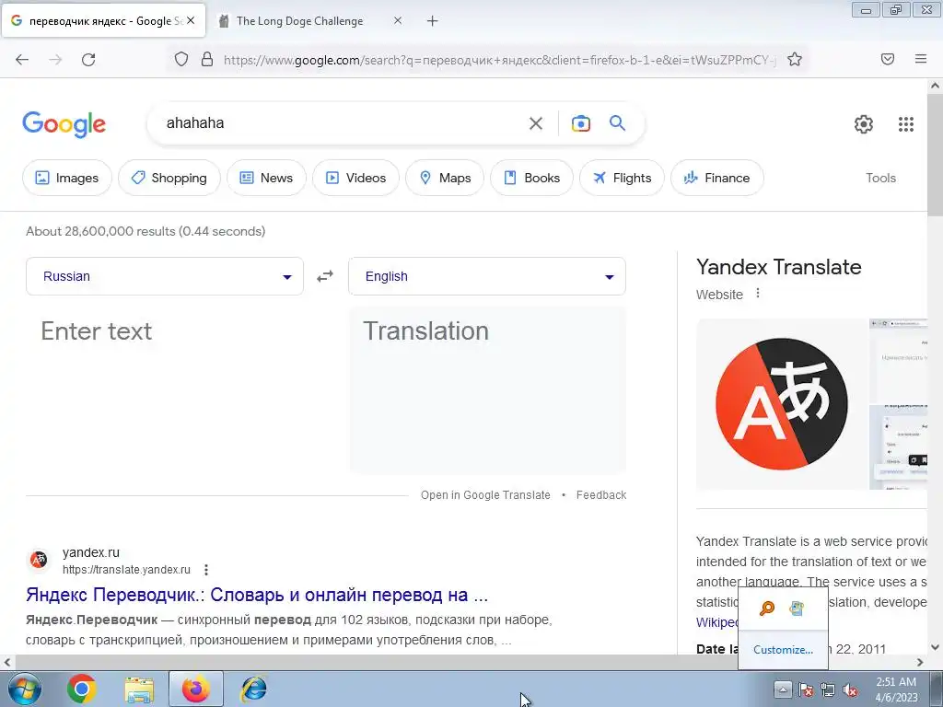Open the Pocket save icon
943x707 pixels.
click(888, 59)
